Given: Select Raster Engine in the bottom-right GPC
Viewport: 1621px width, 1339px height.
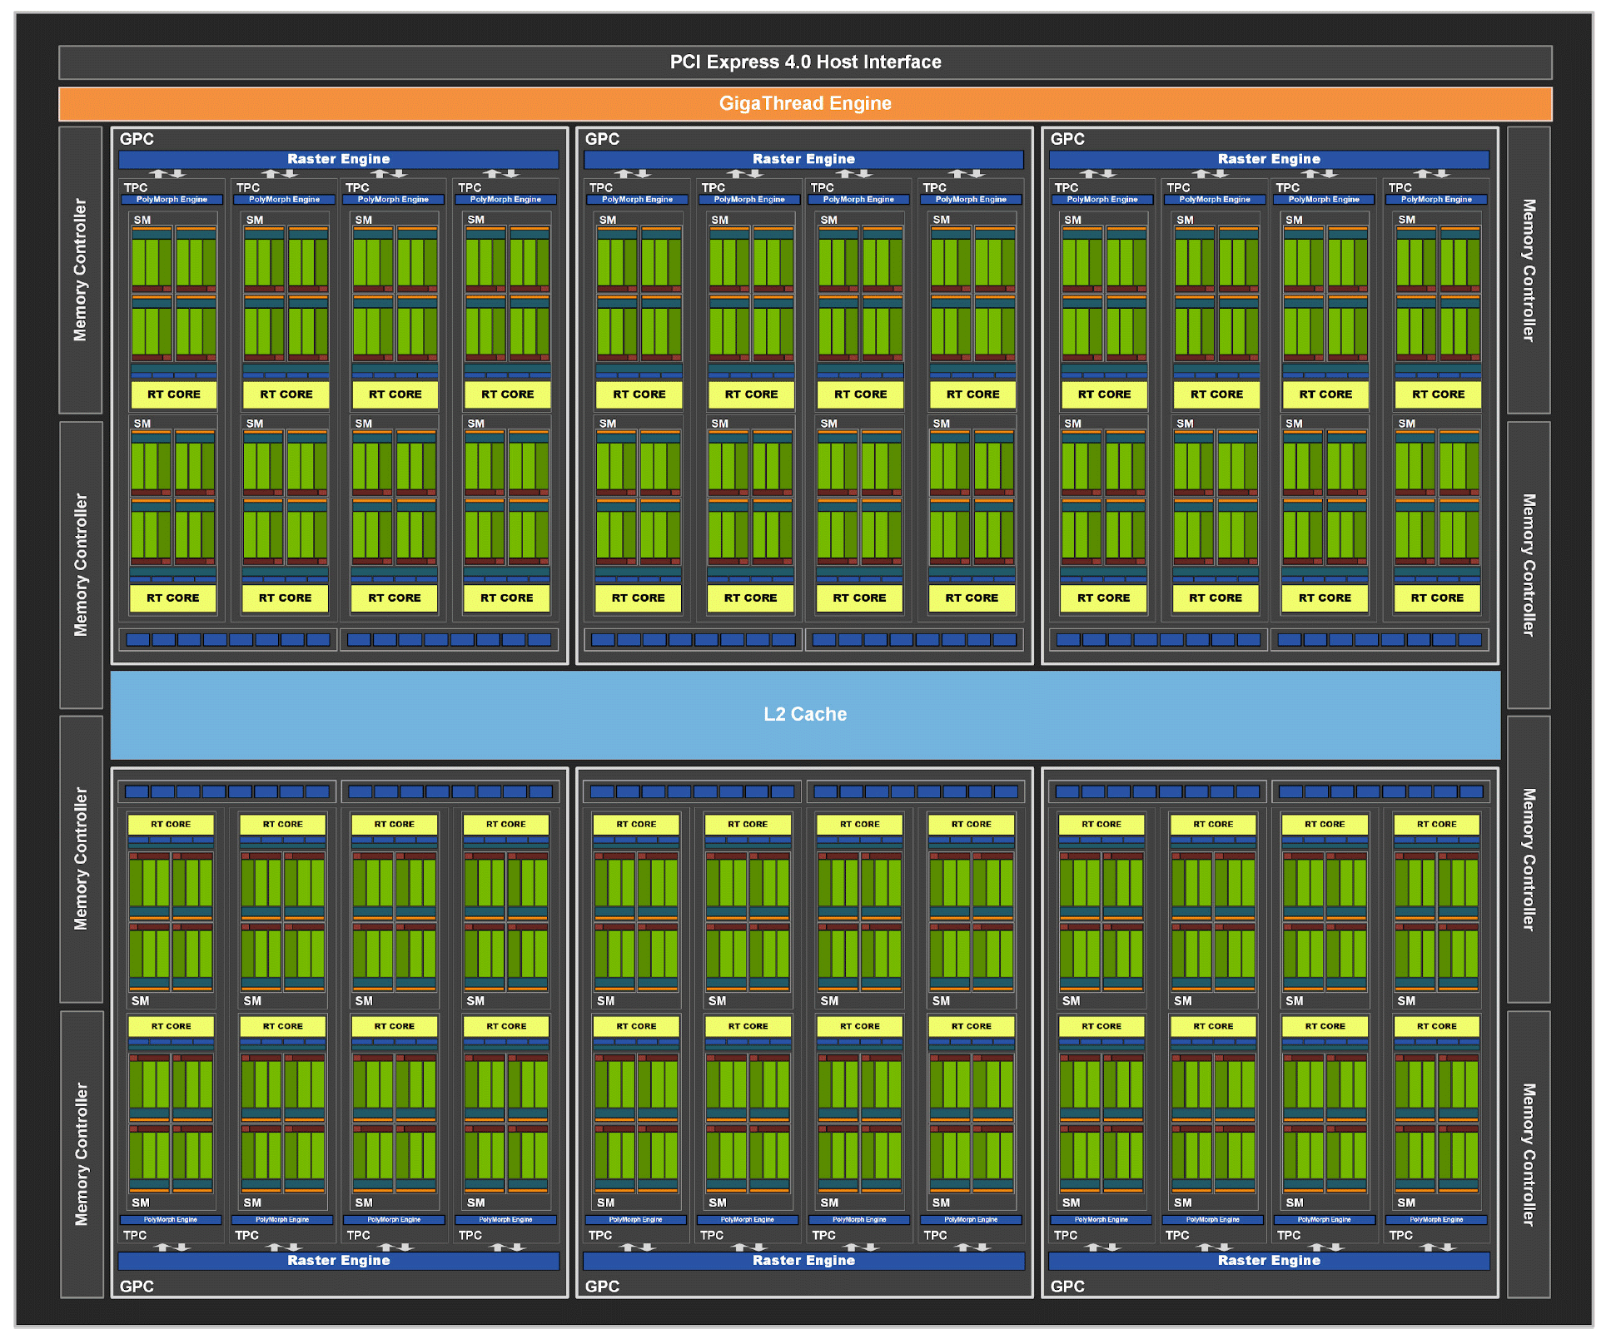Looking at the screenshot, I should coord(1269,1261).
